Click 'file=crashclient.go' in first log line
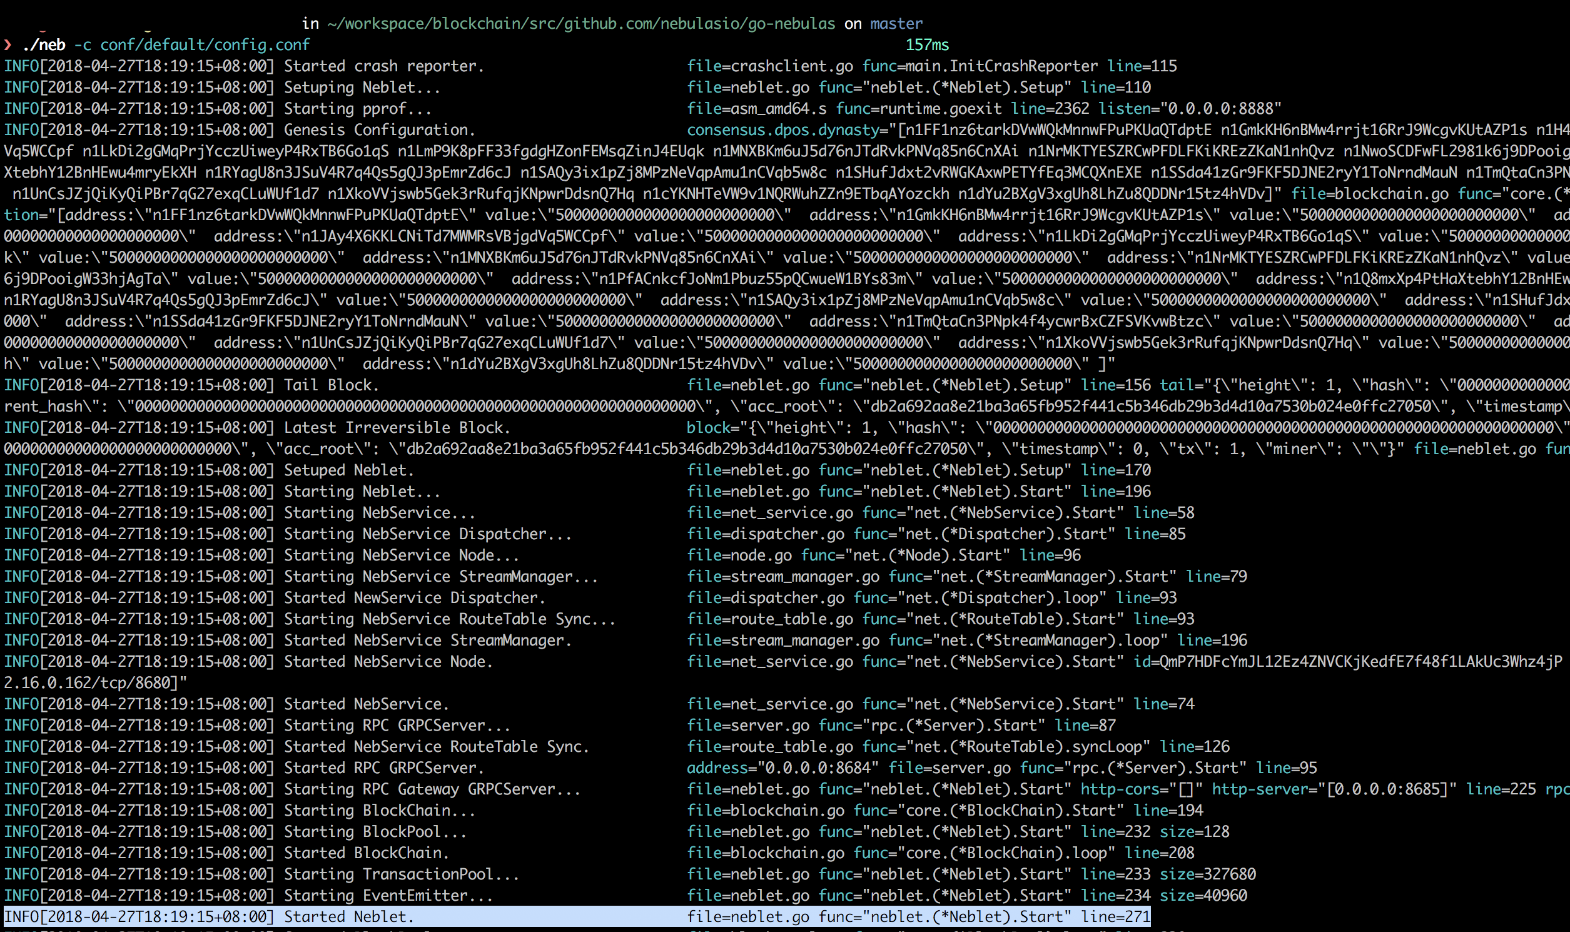This screenshot has height=932, width=1570. [770, 66]
